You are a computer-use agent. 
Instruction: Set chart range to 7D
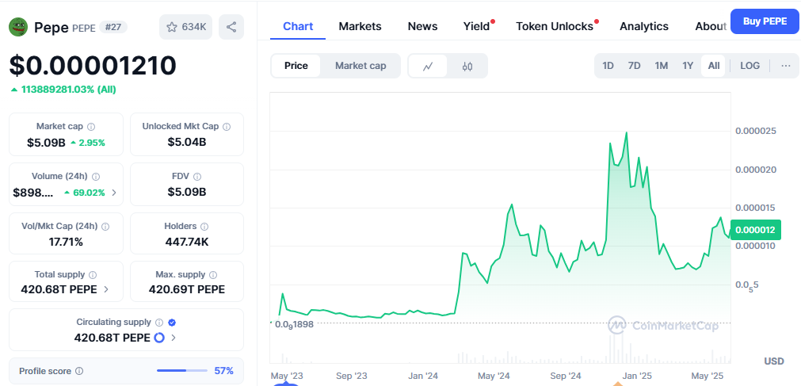point(634,66)
